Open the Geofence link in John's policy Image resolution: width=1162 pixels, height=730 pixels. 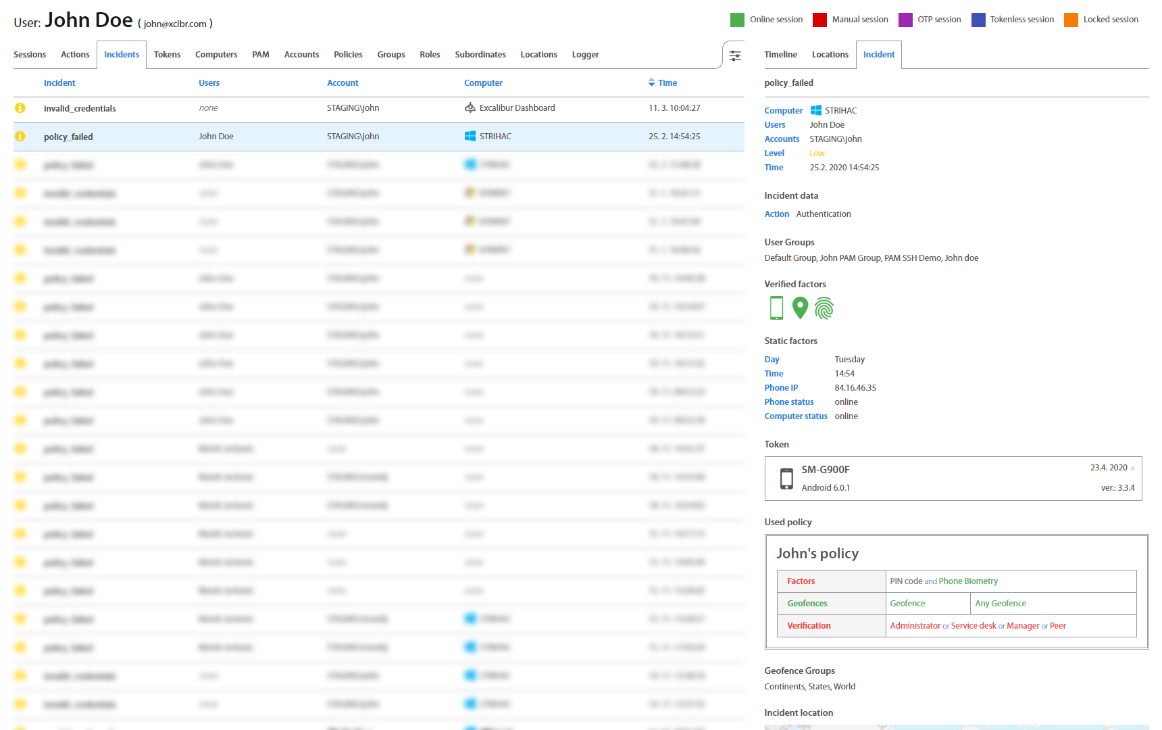coord(907,604)
